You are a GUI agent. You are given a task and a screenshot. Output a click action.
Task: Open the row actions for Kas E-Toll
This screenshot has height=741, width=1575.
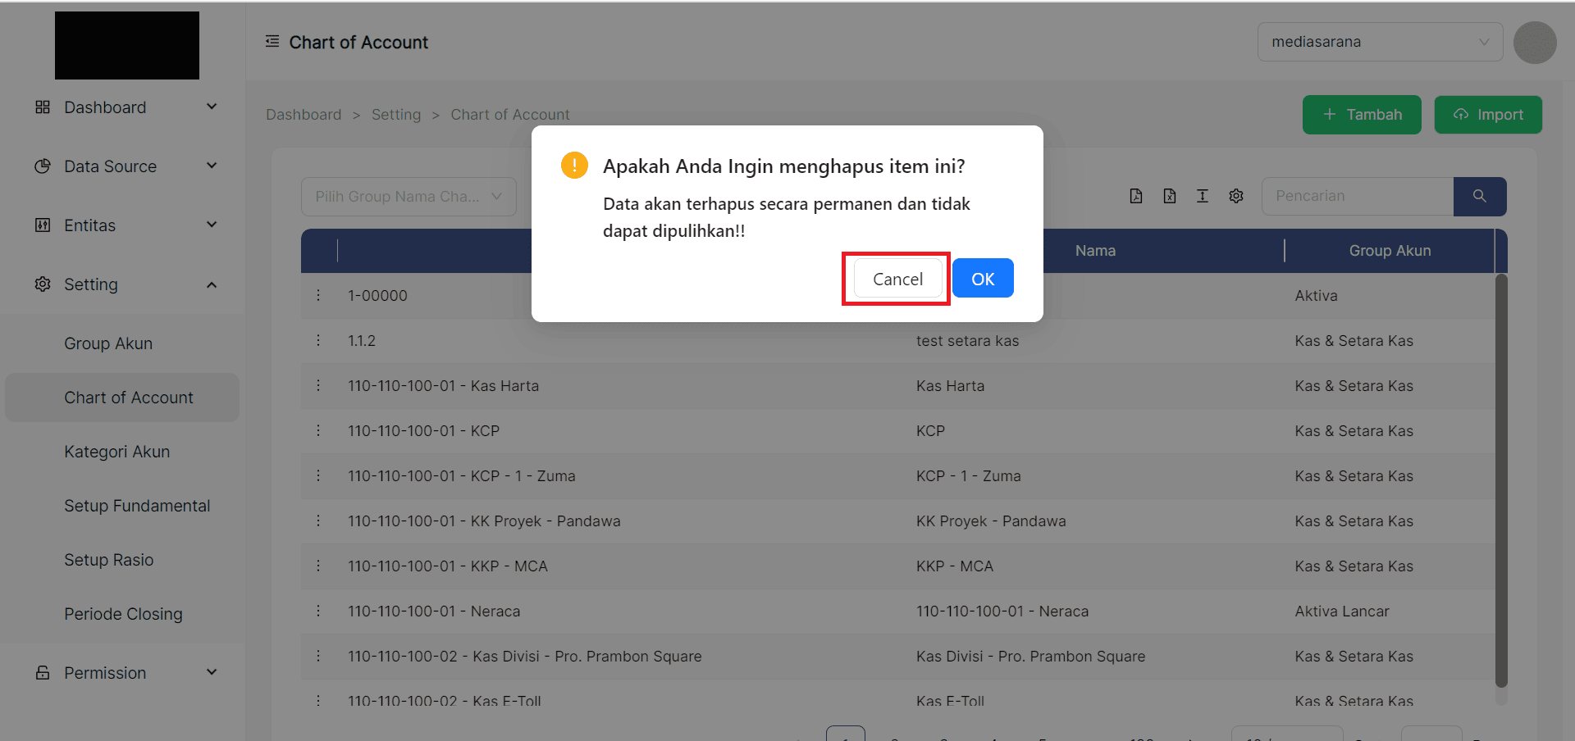pos(318,701)
